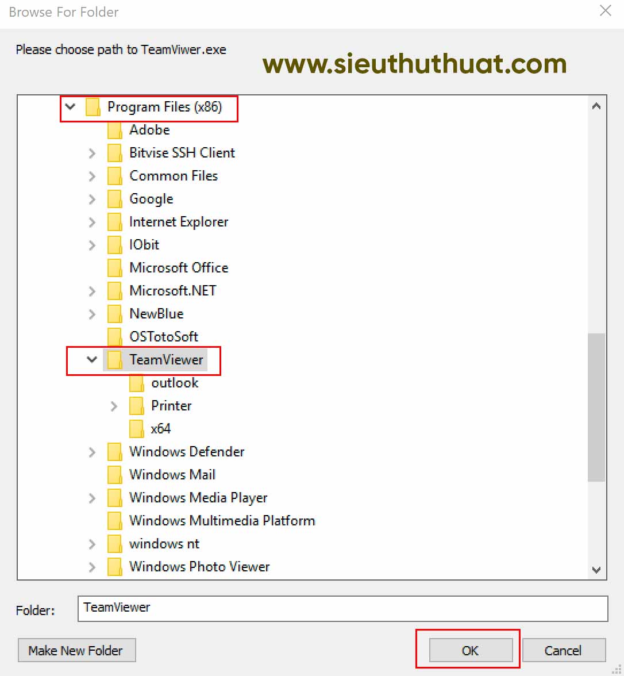Click the Make New Folder button
The image size is (624, 676).
pyautogui.click(x=77, y=650)
